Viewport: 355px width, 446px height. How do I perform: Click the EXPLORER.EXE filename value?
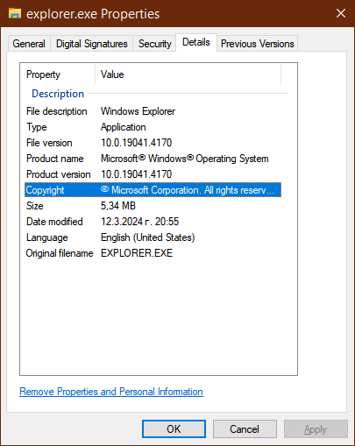tap(137, 253)
